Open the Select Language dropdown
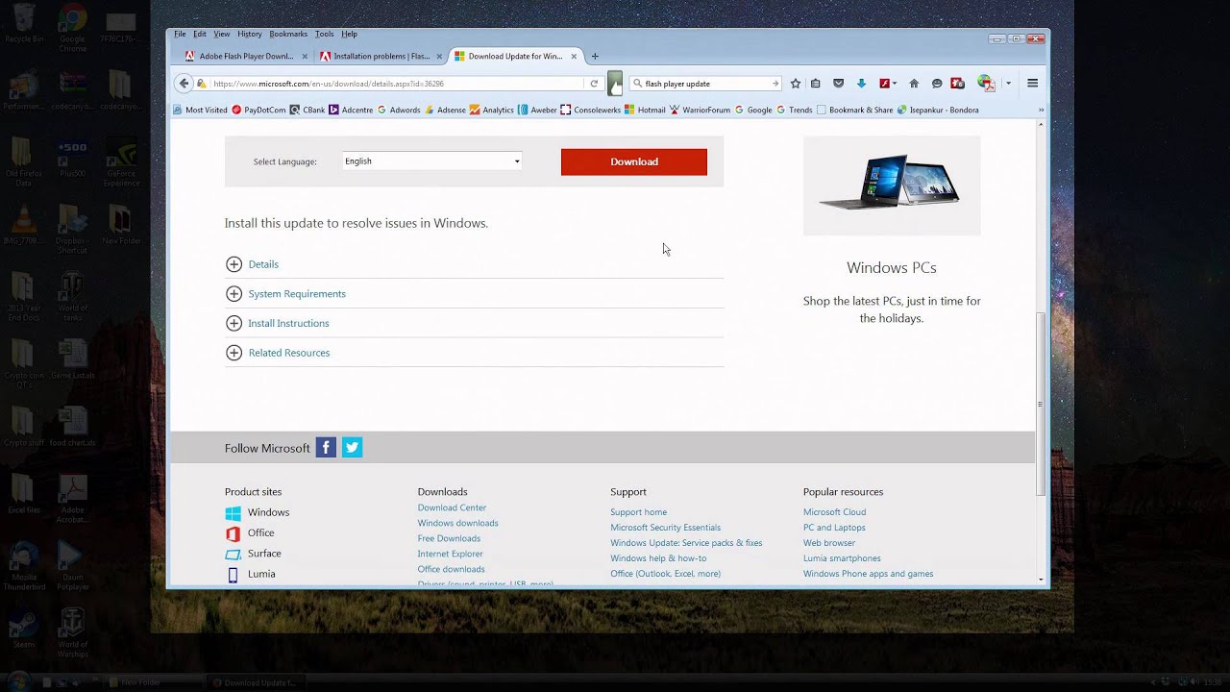The width and height of the screenshot is (1230, 692). [432, 161]
